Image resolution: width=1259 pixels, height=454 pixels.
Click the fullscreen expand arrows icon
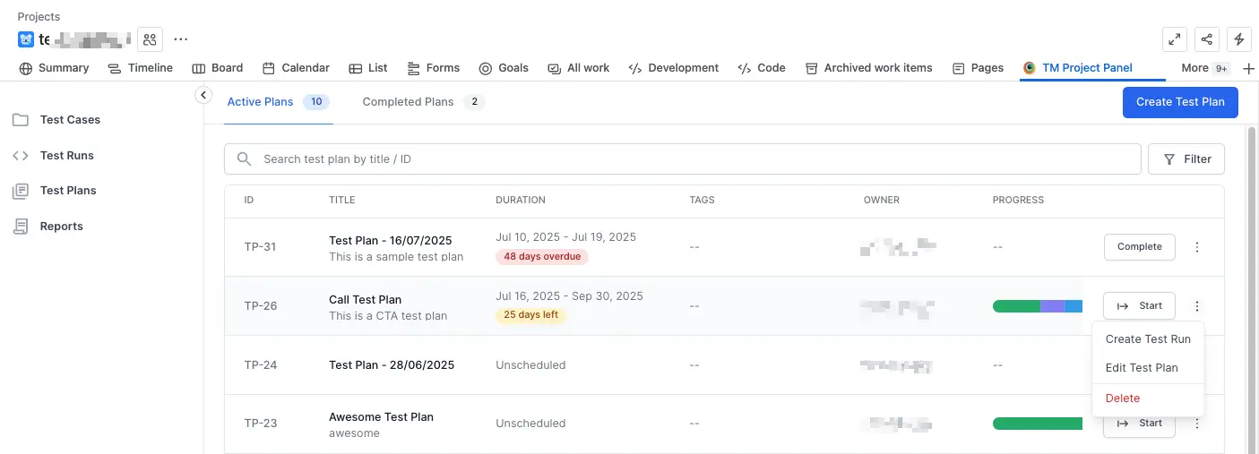click(x=1174, y=39)
